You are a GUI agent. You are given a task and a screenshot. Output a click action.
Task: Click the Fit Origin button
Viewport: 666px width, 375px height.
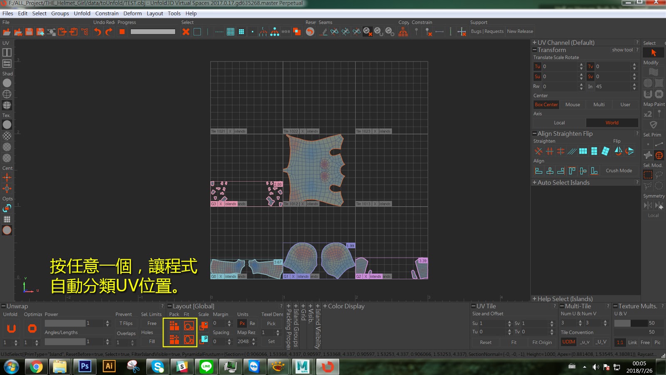(542, 342)
